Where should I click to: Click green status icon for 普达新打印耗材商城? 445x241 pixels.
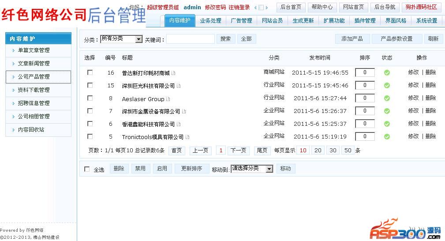(387, 73)
